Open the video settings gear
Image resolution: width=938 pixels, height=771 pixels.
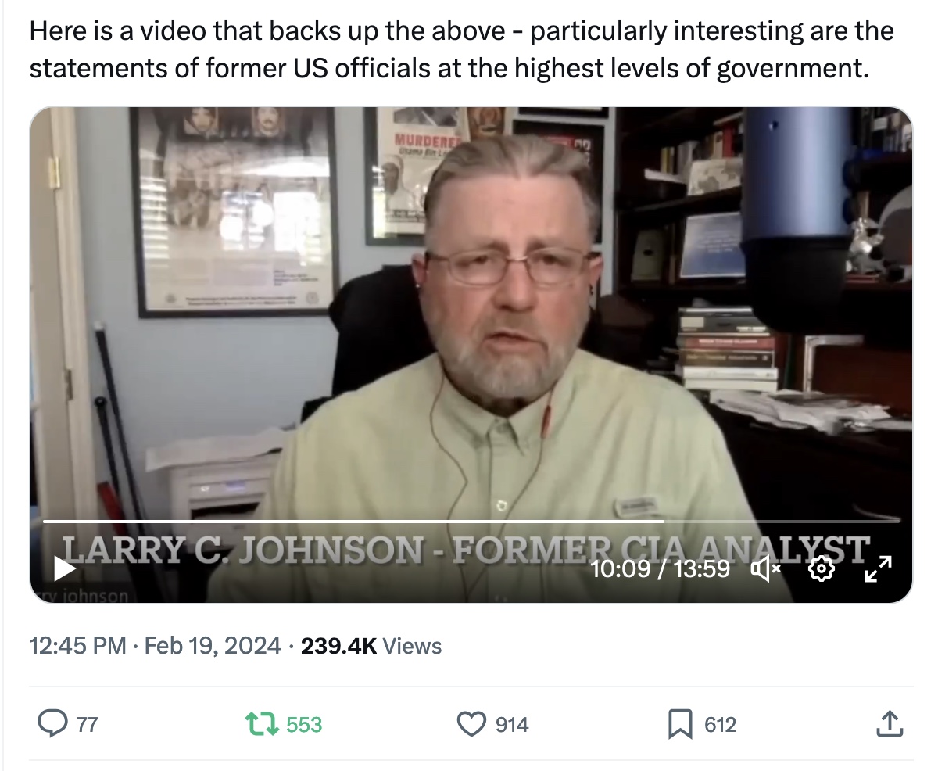tap(820, 569)
